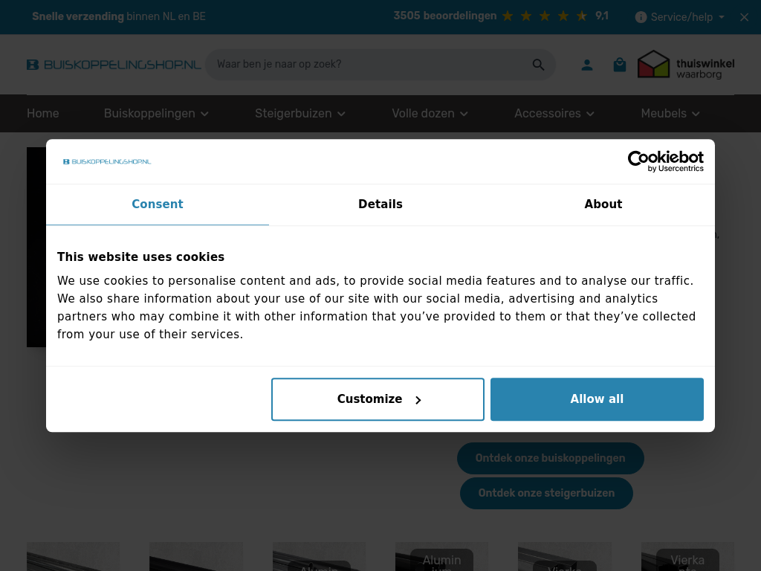Switch to the About tab
Viewport: 761px width, 571px height.
[603, 204]
